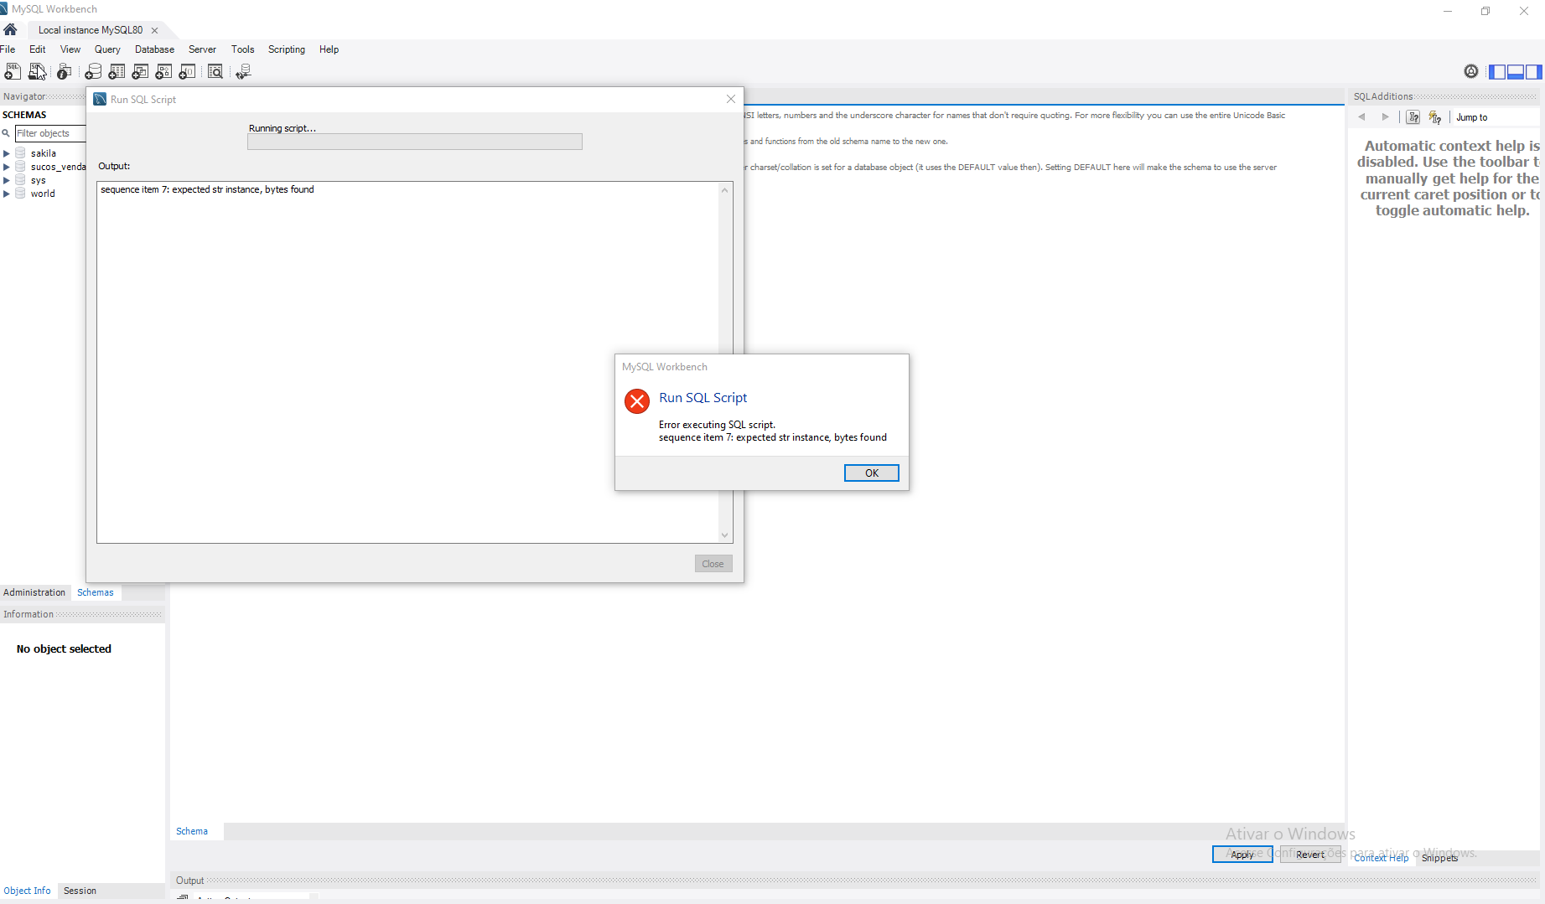This screenshot has height=904, width=1545.
Task: Open the Jump to dropdown
Action: point(1497,117)
